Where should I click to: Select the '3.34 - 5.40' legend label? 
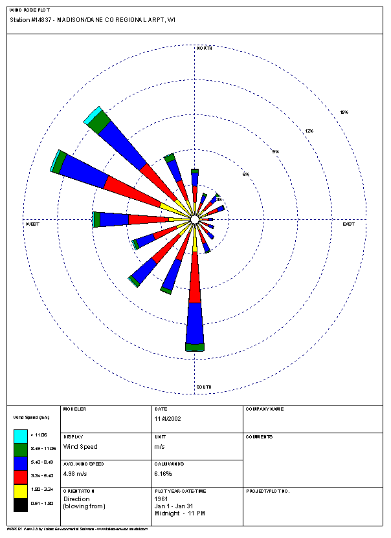[x=42, y=476]
